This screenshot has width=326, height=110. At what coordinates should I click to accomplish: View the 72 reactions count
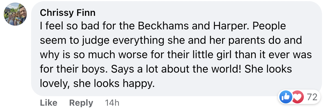312,97
